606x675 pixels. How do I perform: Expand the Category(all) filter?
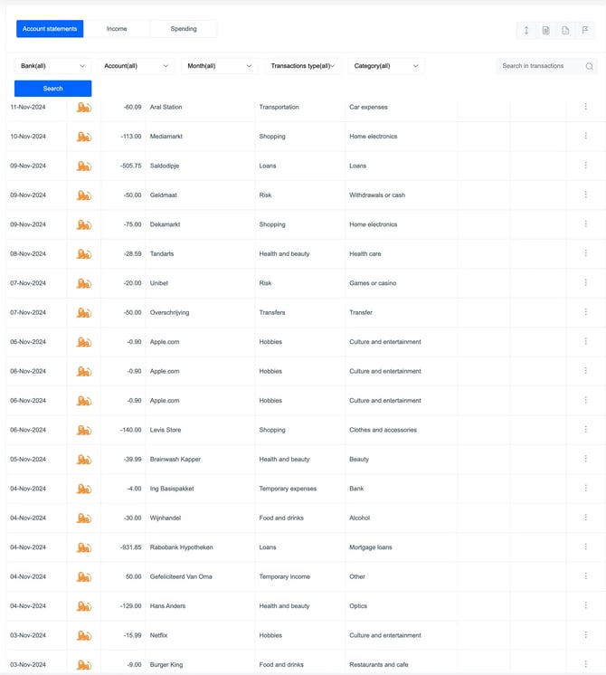(x=385, y=66)
